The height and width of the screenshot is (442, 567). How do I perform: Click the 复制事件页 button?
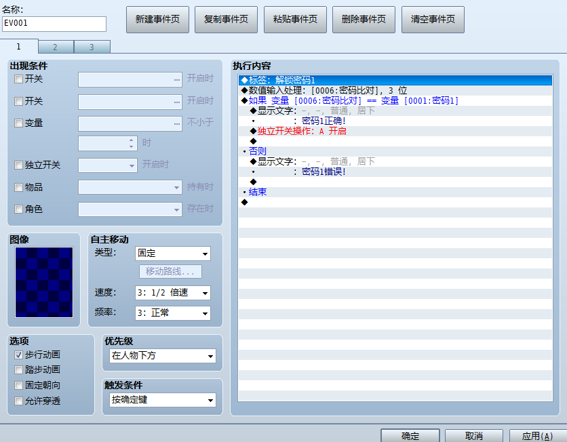[226, 20]
